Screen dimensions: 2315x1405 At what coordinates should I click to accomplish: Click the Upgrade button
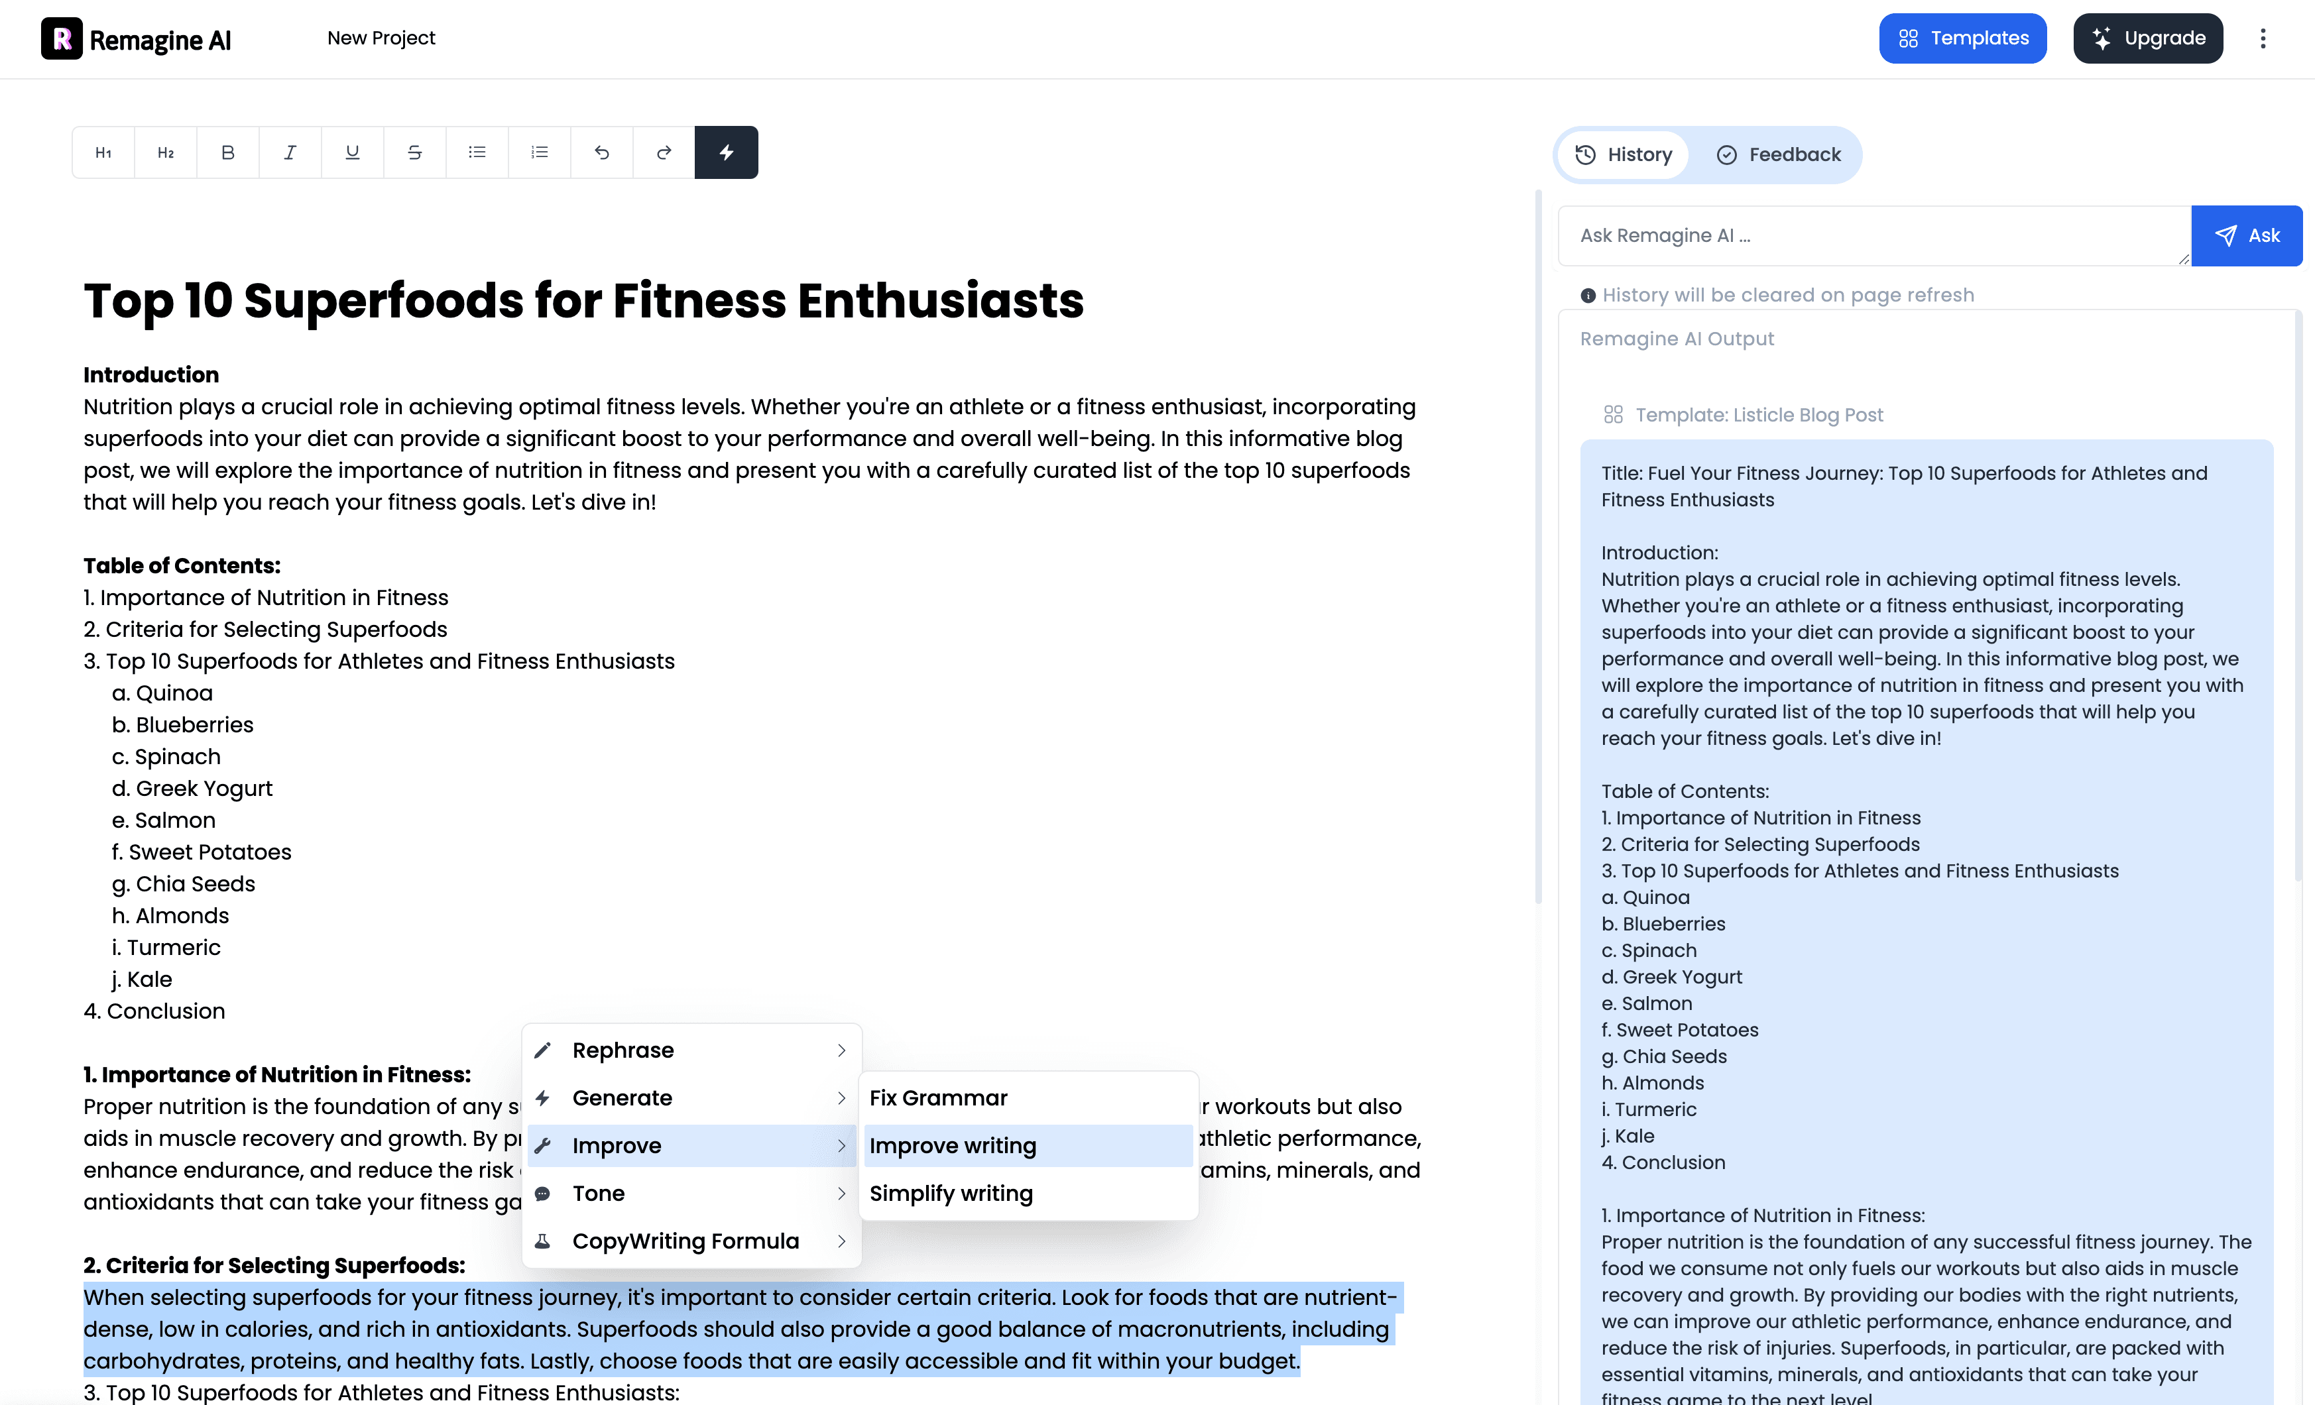pos(2148,38)
